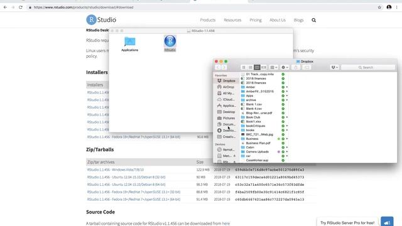The height and width of the screenshot is (226, 402).
Task: Select Pictures in Finder sidebar
Action: tap(226, 118)
